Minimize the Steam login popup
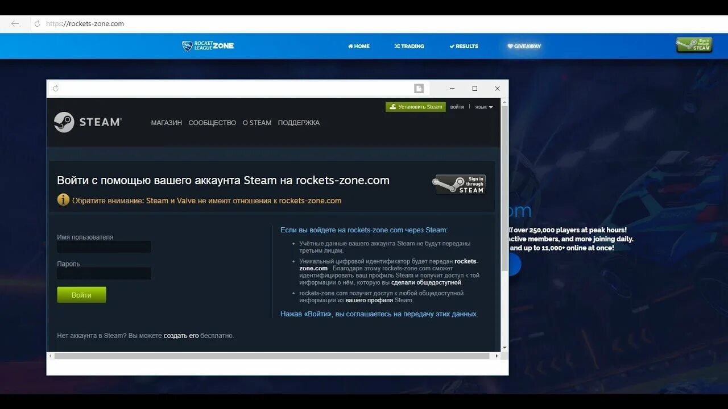Image resolution: width=728 pixels, height=409 pixels. (x=452, y=89)
